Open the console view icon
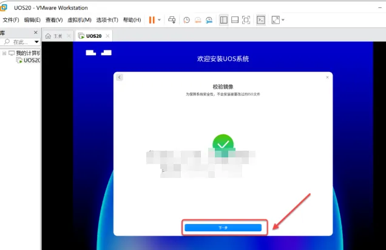 pyautogui.click(x=261, y=20)
